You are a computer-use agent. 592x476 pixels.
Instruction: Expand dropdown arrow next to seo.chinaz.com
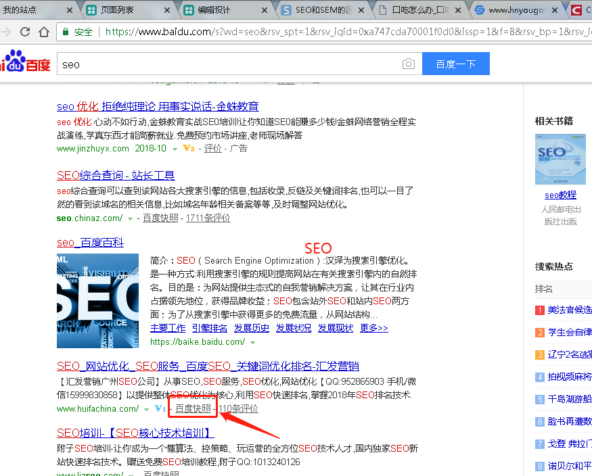[131, 219]
